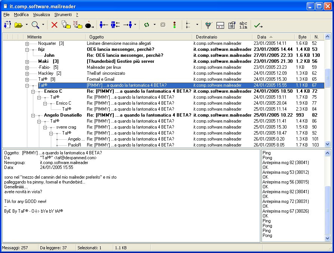Click the abc ilm text icon

pyautogui.click(x=243, y=25)
